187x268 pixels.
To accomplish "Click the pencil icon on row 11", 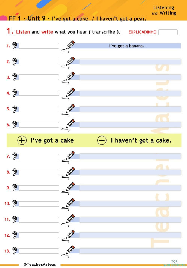I will pyautogui.click(x=68, y=220).
